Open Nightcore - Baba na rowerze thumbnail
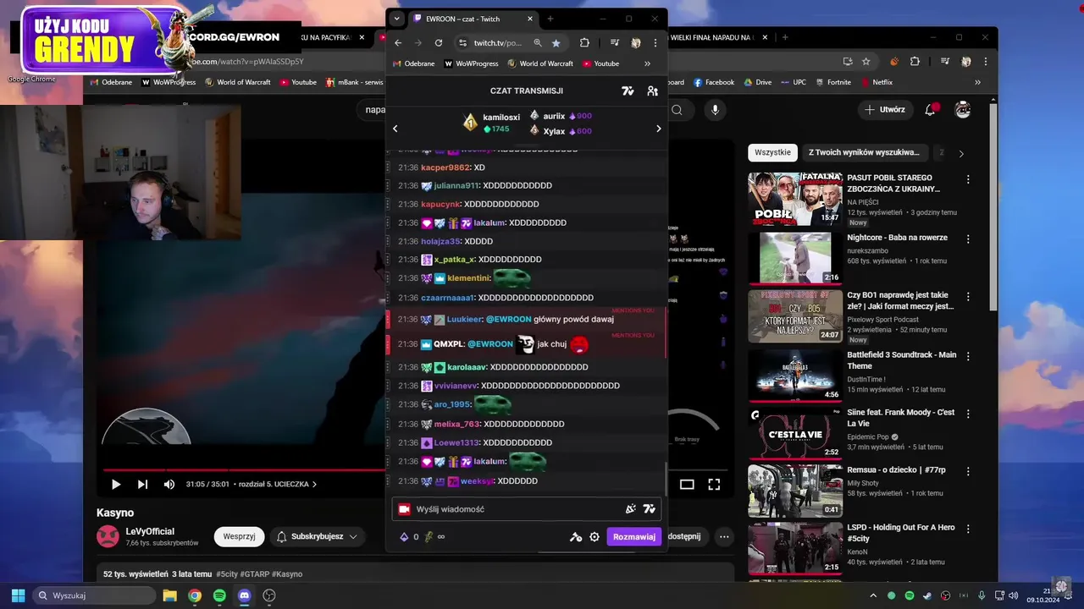Viewport: 1084px width, 609px height. point(795,257)
